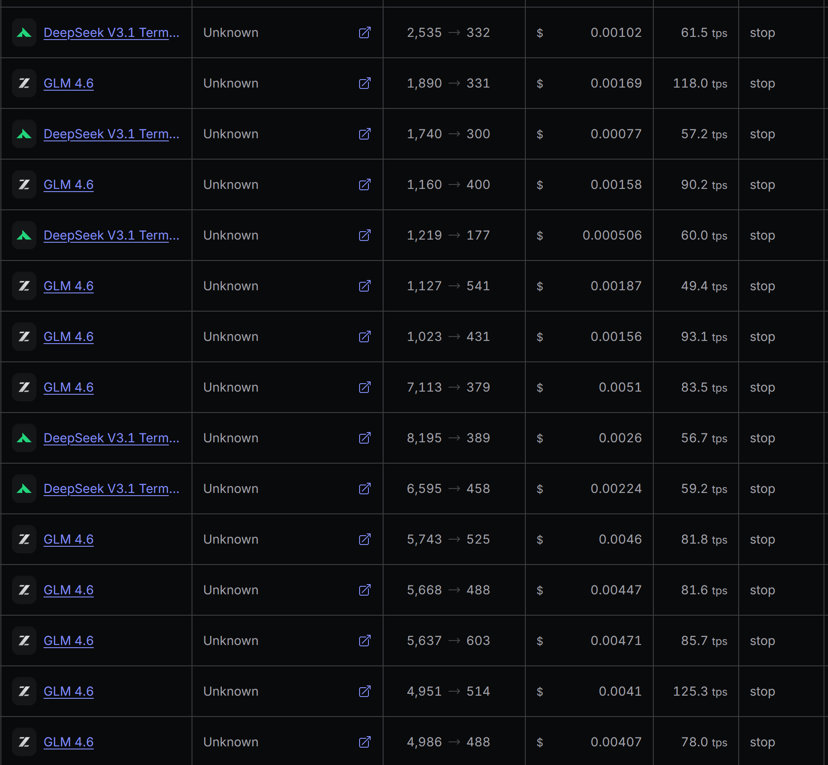Select the '56.7 tps' speed value
This screenshot has width=828, height=765.
pos(704,438)
